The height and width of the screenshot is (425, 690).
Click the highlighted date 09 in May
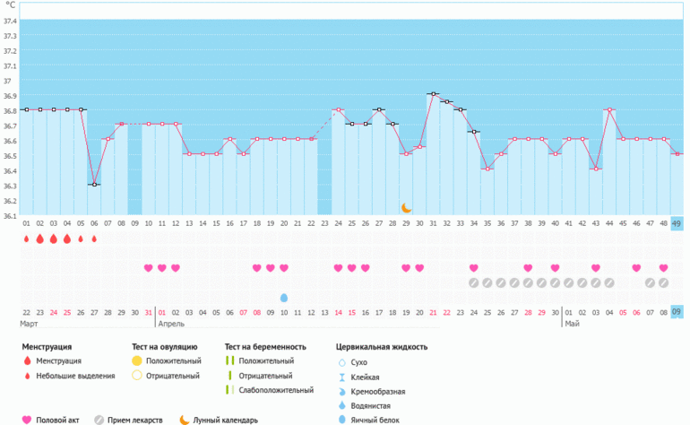point(677,312)
